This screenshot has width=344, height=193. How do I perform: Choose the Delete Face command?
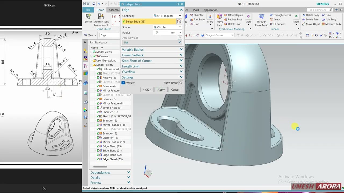pyautogui.click(x=232, y=24)
